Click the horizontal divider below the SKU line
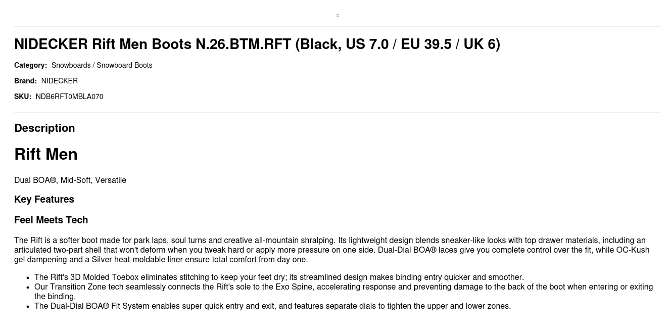The image size is (671, 334). click(x=338, y=112)
